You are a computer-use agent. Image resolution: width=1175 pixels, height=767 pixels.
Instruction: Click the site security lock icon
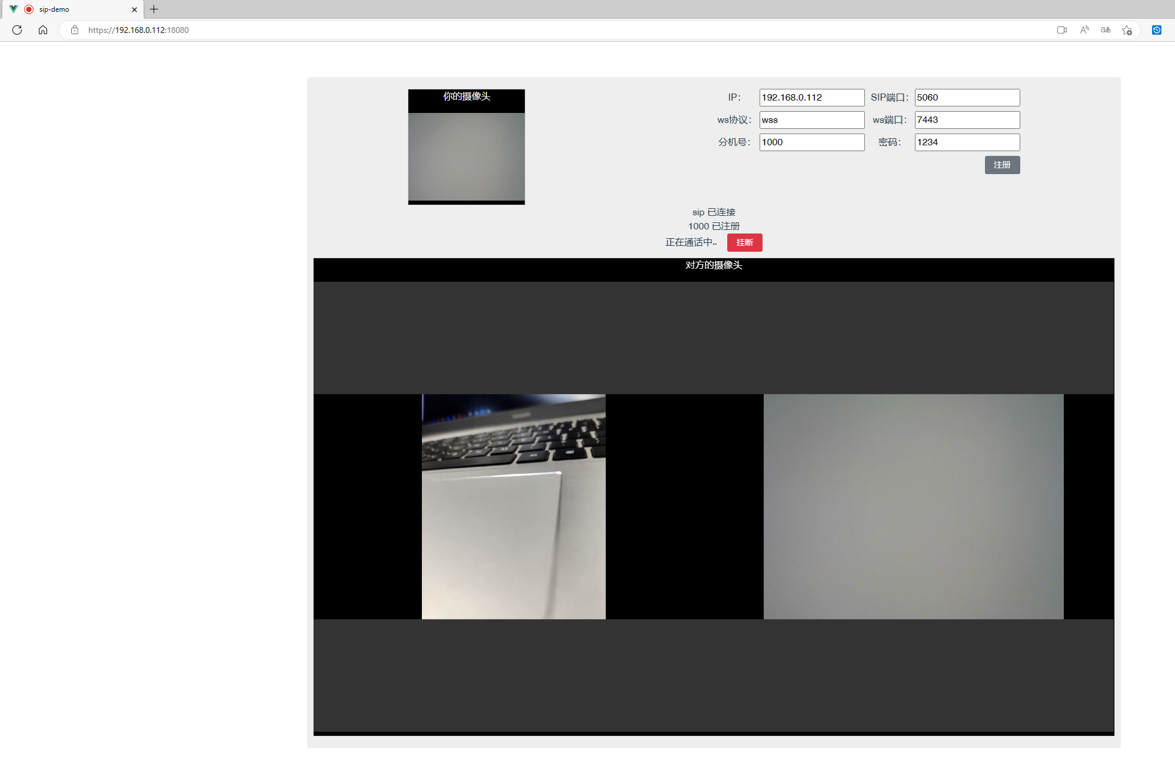point(75,30)
